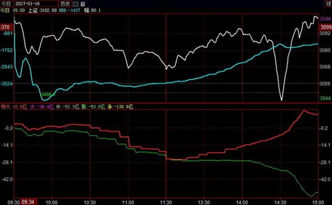
Task: Click the 中:-52.3亿 legend label
Action: click(x=68, y=107)
